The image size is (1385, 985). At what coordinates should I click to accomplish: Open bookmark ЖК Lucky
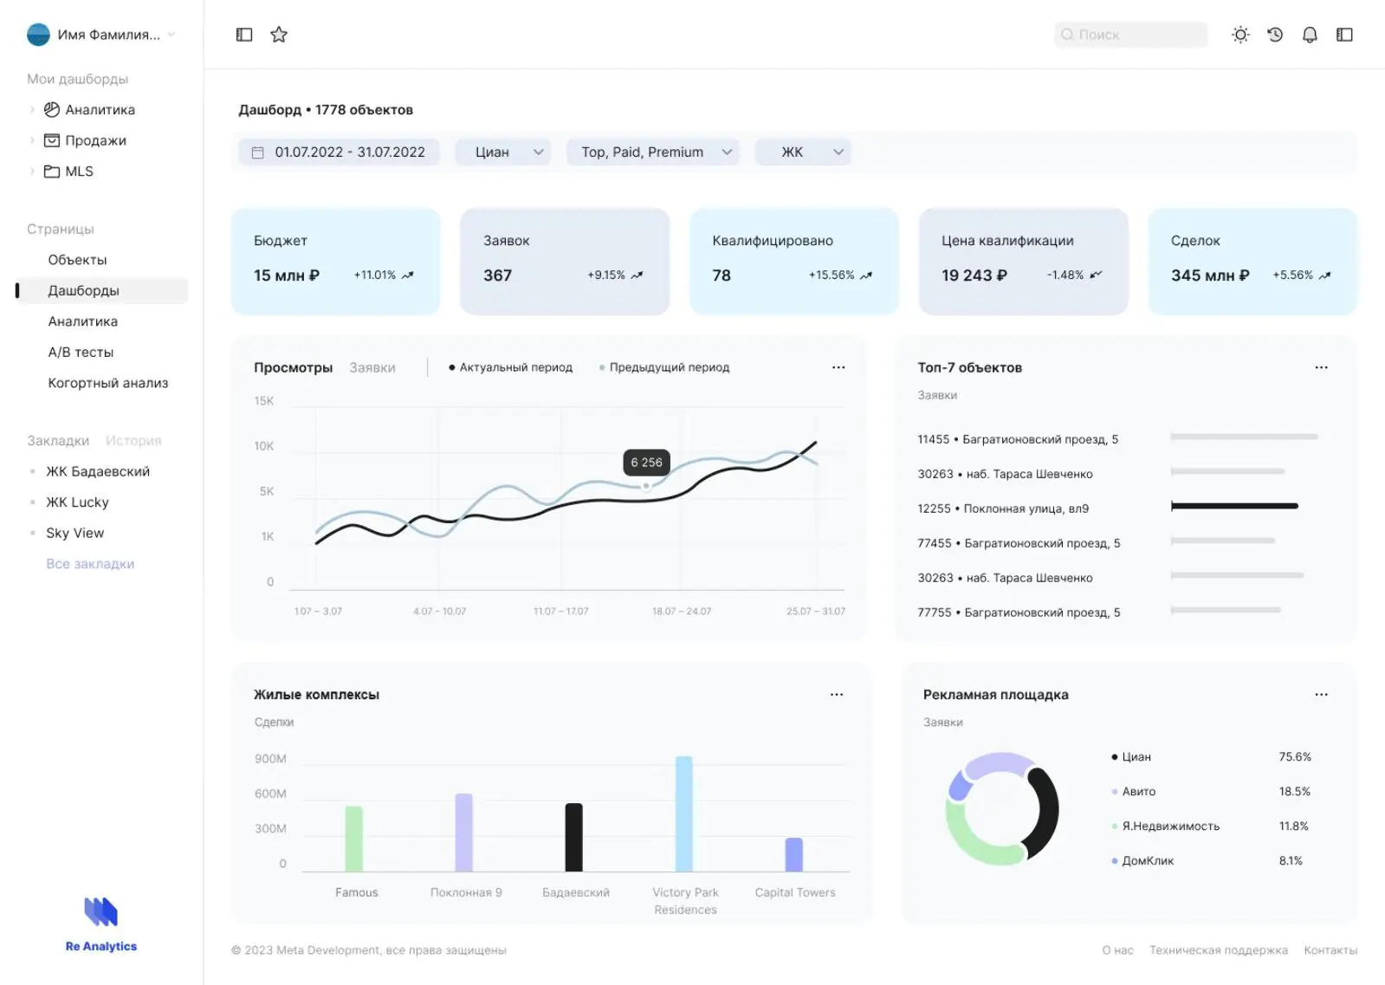[x=77, y=502]
